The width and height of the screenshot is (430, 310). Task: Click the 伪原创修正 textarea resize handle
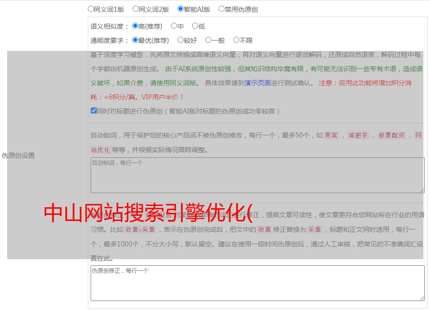pos(422,298)
